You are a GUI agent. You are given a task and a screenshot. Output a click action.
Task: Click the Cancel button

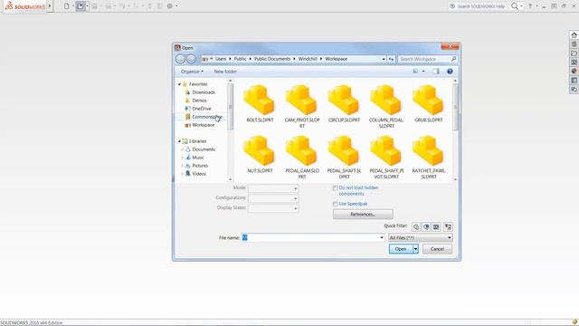pyautogui.click(x=437, y=249)
